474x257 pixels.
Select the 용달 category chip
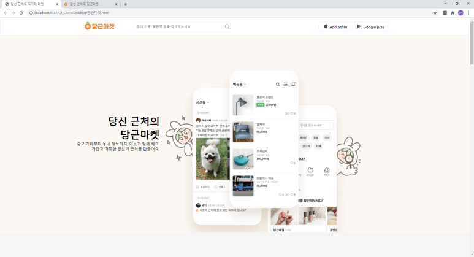point(316,137)
